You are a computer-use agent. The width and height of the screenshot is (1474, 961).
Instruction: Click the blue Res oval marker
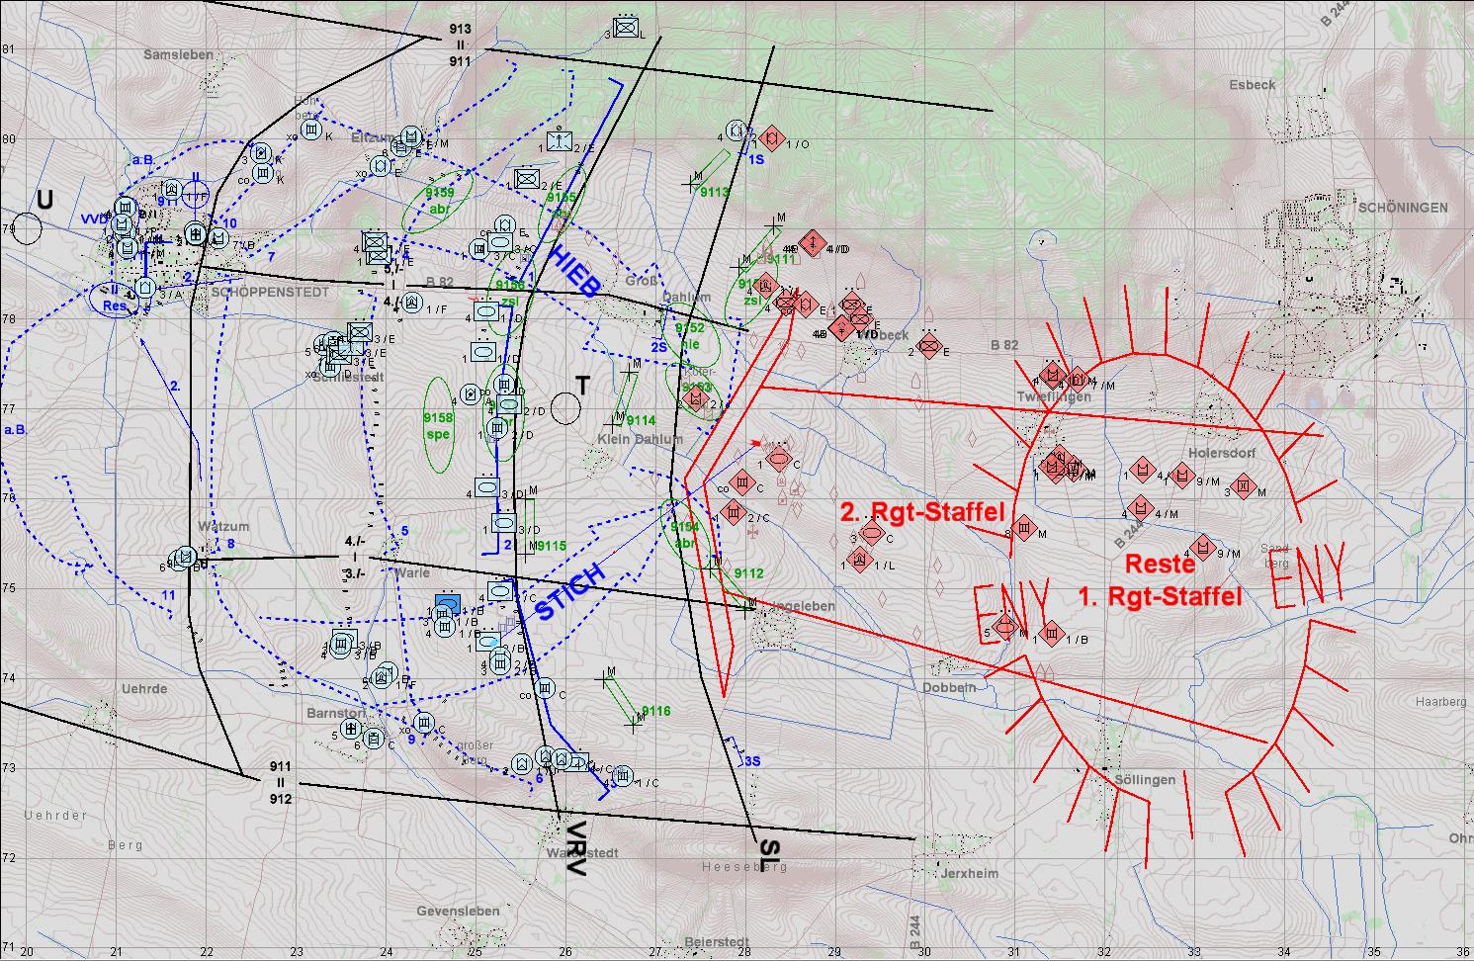pos(115,300)
